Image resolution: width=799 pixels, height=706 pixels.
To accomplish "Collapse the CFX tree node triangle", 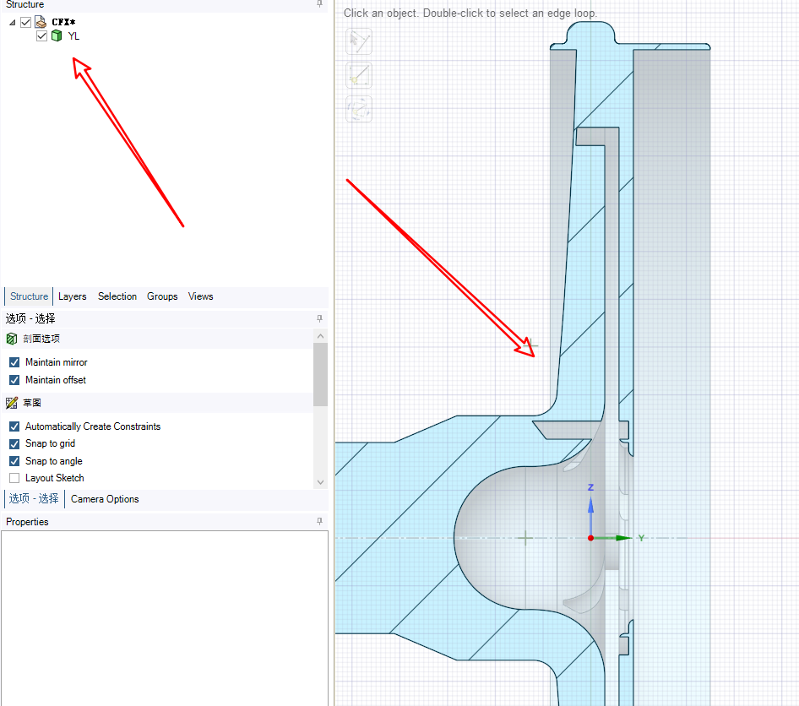I will click(x=13, y=23).
